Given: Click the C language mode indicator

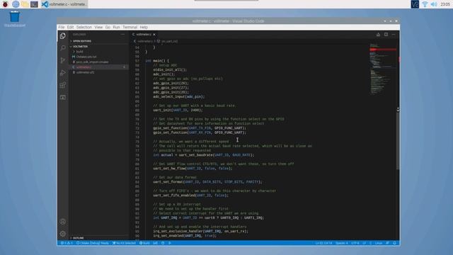Looking at the screenshot, I should click(x=371, y=243).
